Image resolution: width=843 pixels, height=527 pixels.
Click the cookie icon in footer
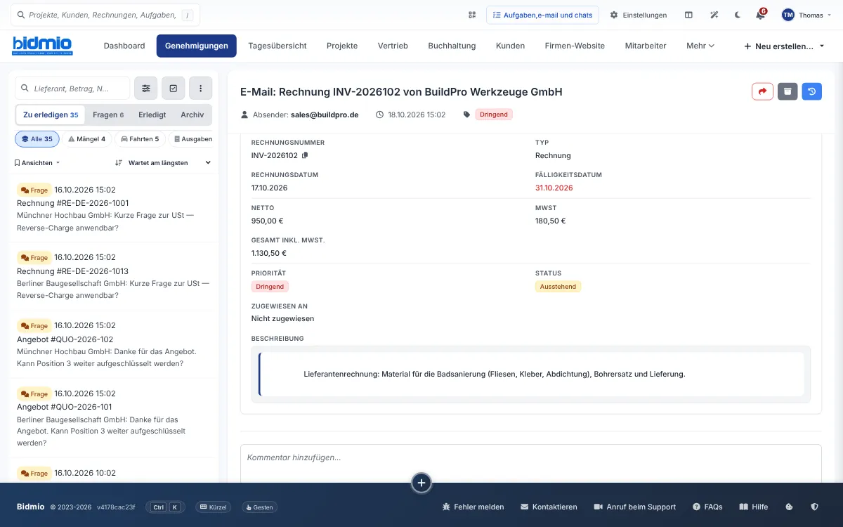tap(789, 507)
